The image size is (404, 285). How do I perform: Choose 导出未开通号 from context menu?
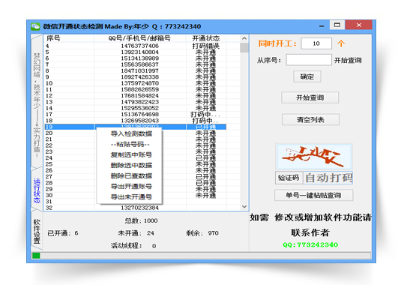(131, 196)
